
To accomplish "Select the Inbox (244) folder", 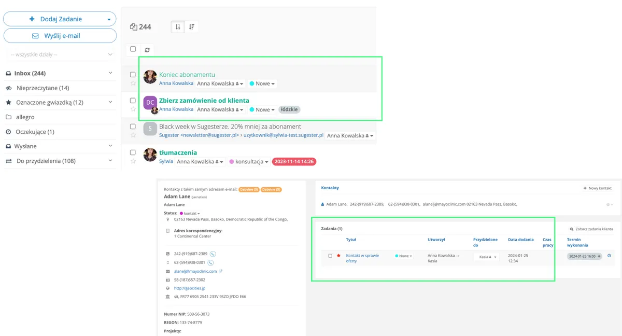I will coord(30,74).
